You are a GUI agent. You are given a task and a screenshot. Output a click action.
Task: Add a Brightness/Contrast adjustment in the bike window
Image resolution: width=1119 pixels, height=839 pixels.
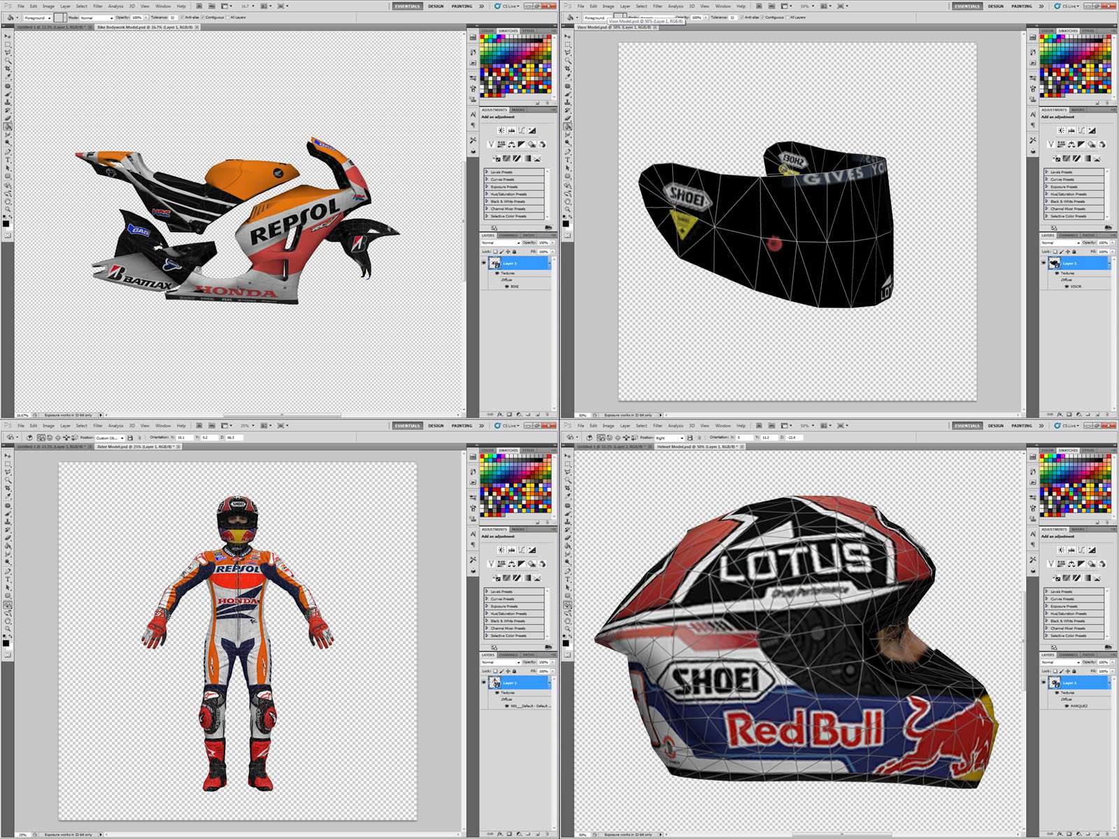point(501,130)
